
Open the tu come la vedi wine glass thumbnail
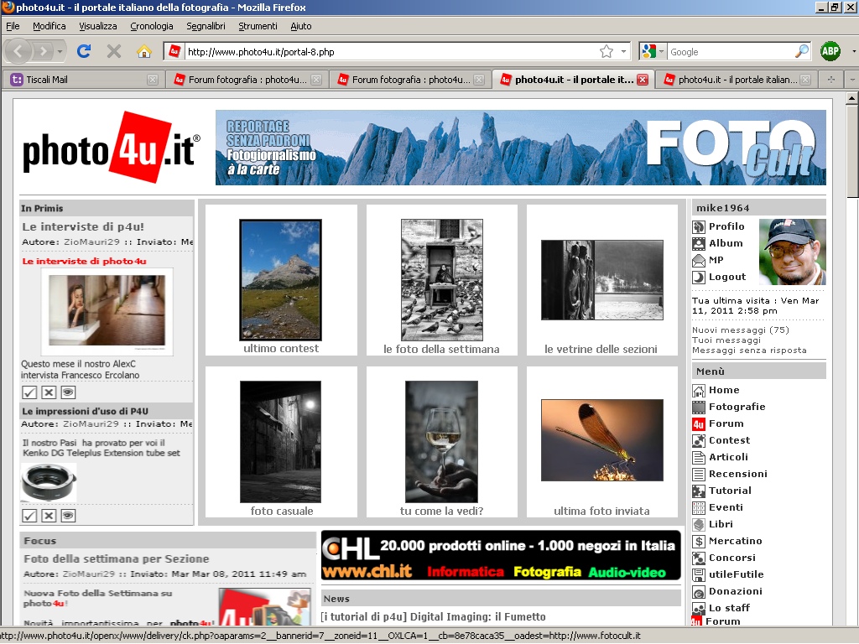[x=441, y=441]
